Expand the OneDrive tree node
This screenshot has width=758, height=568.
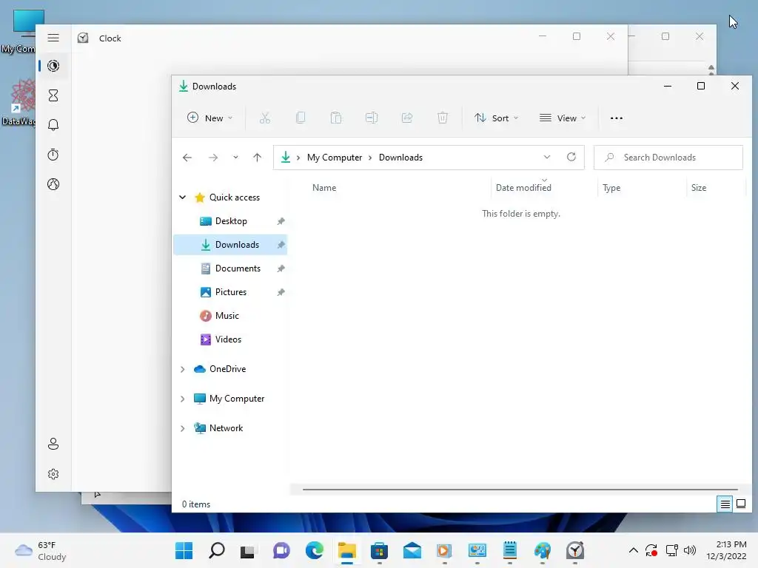click(x=183, y=369)
